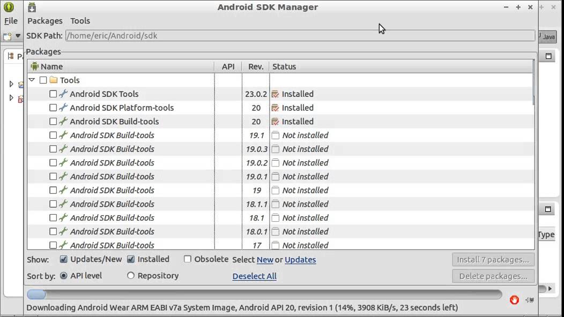Click the Tools folder icon
564x317 pixels.
[54, 80]
